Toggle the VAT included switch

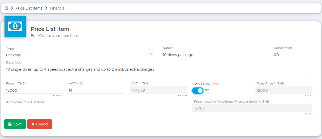point(198,91)
